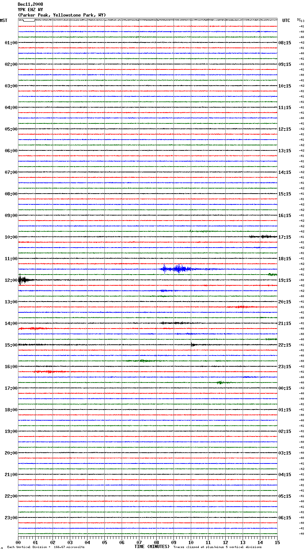The image size is (306, 552).
Task: Click the "14:15" UTC time label
Action: pos(285,172)
